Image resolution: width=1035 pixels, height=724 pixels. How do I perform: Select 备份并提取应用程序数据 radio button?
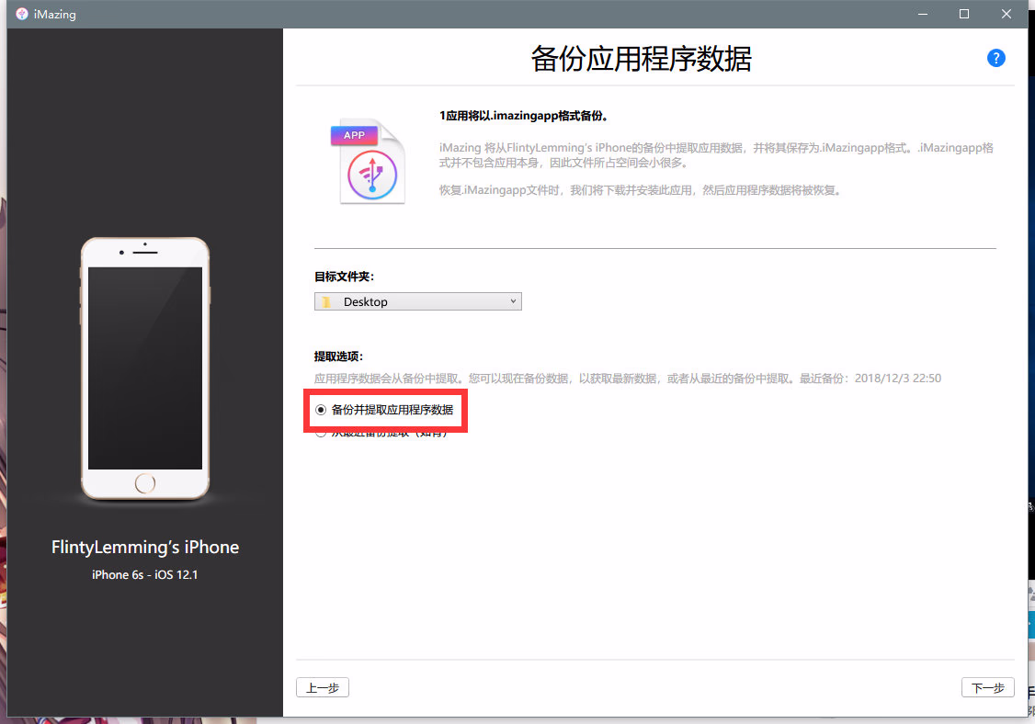point(321,410)
